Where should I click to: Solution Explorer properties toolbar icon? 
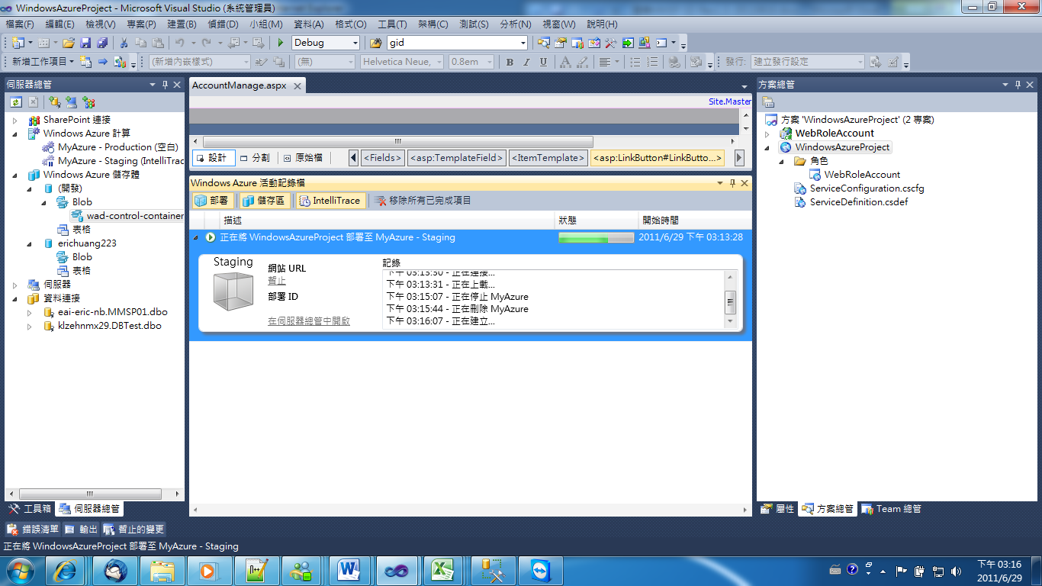click(769, 101)
